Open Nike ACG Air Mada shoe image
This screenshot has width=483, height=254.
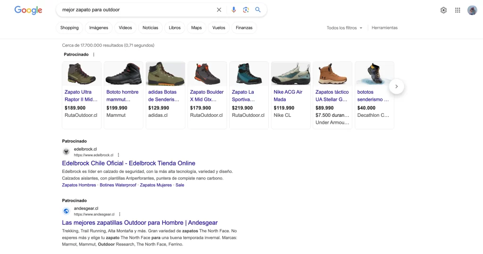point(291,74)
